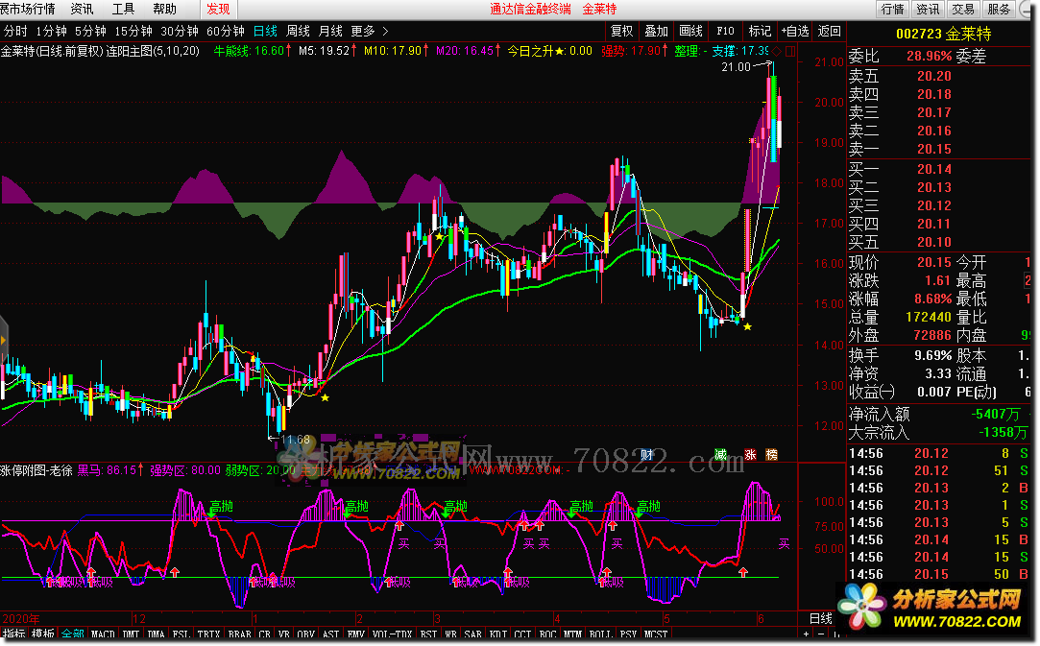1040x646 pixels.
Task: Switch sub-chart to KDJ indicator
Action: 498,634
